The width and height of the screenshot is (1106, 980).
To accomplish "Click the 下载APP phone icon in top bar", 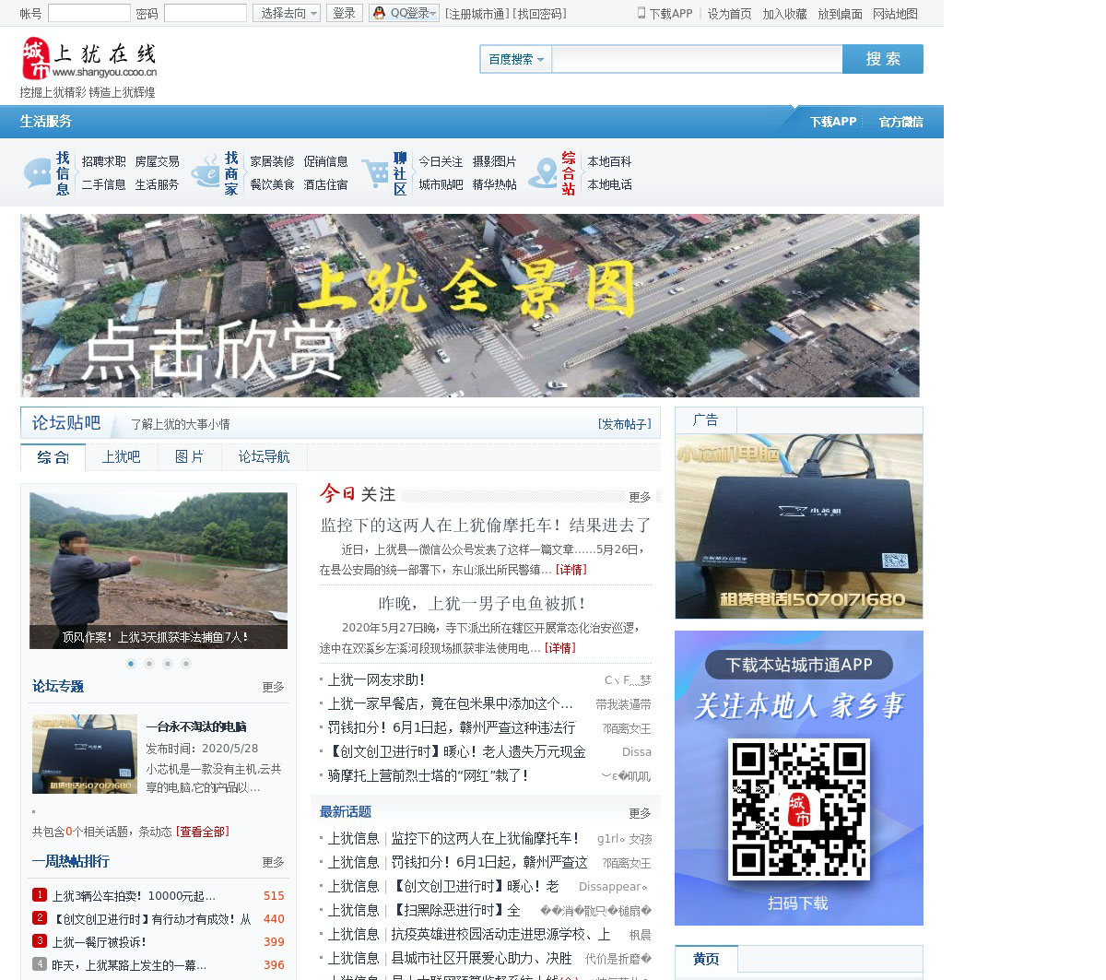I will 641,13.
